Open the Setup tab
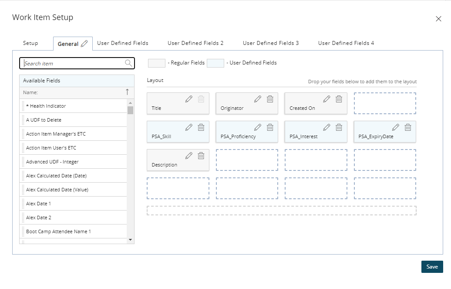 [x=30, y=43]
